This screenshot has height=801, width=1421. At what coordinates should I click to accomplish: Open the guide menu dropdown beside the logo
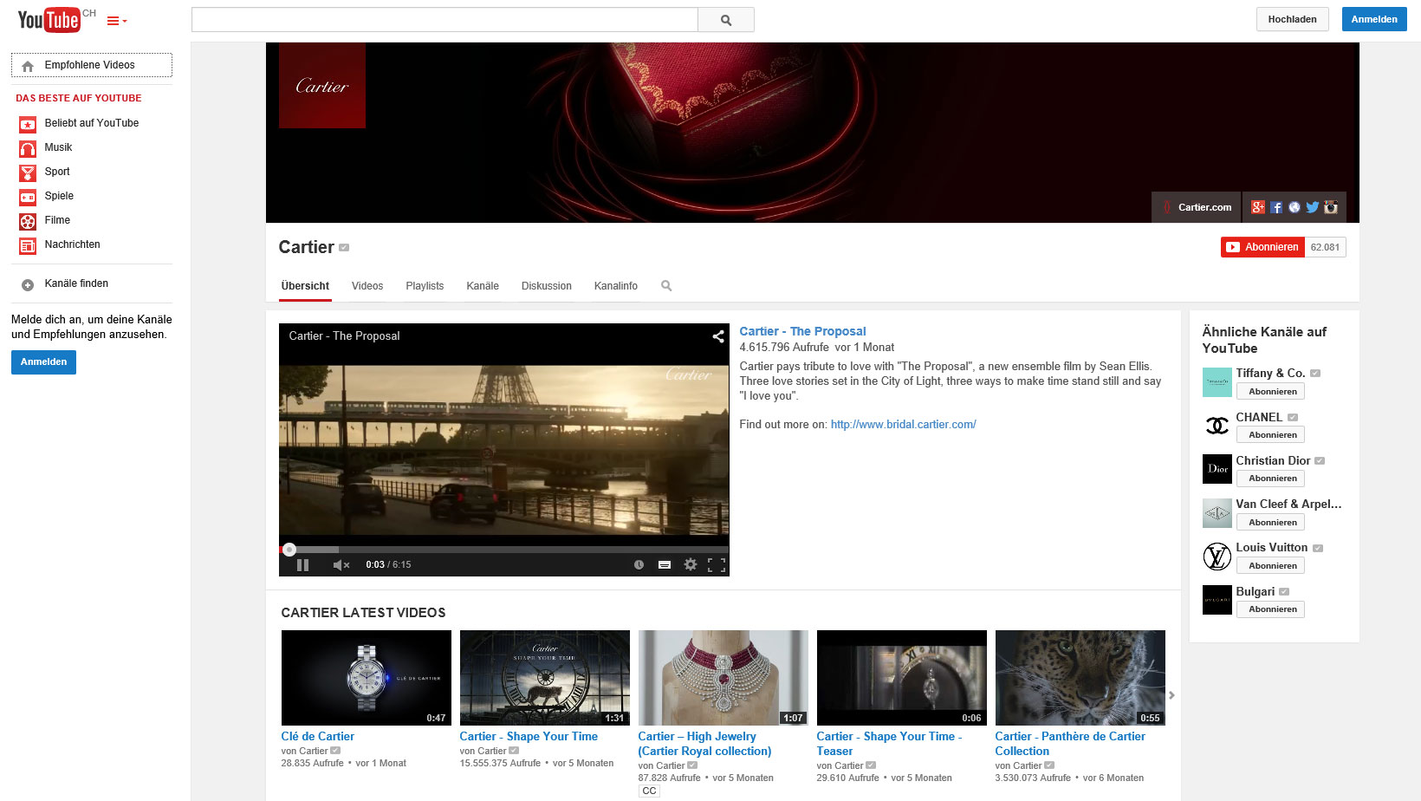tap(117, 21)
